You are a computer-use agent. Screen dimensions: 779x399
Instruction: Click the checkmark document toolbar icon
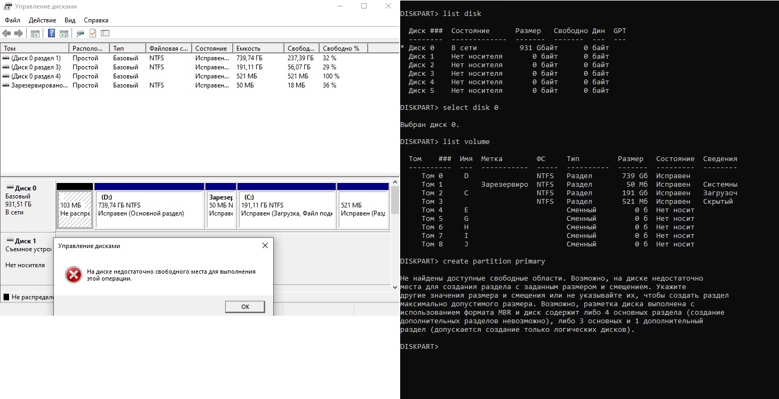click(x=93, y=34)
